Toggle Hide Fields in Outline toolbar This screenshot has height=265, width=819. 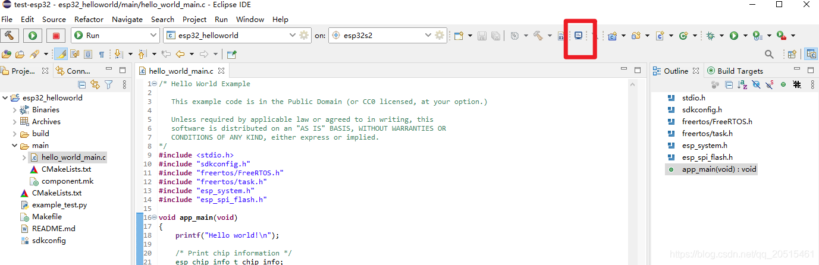(756, 85)
